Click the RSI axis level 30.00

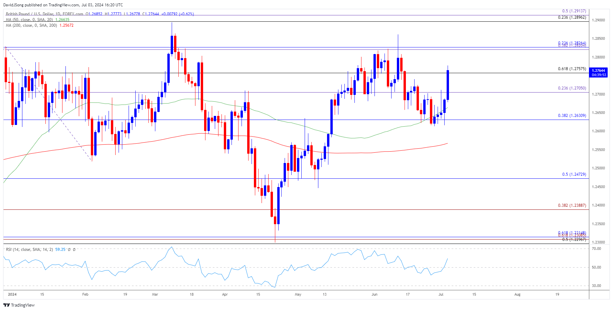pyautogui.click(x=596, y=286)
